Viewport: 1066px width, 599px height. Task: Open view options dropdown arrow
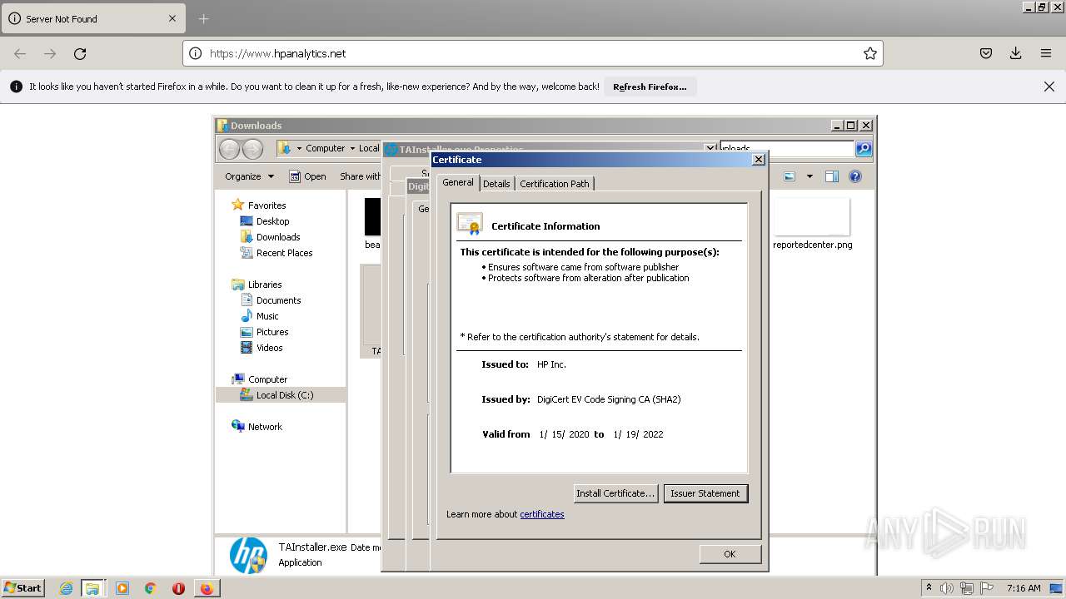809,176
